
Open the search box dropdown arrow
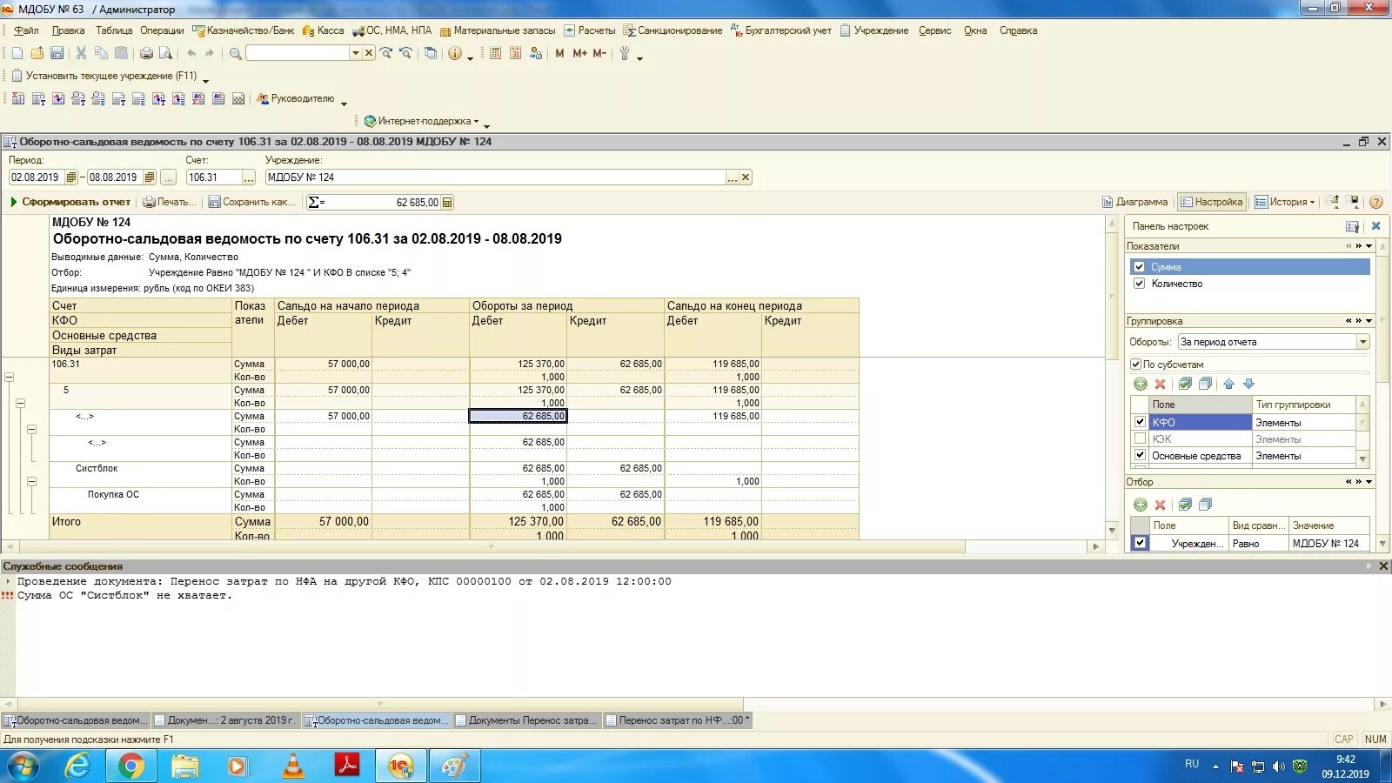[x=355, y=53]
